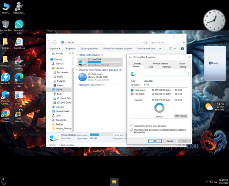Select Music in the navigation pane

point(60,77)
